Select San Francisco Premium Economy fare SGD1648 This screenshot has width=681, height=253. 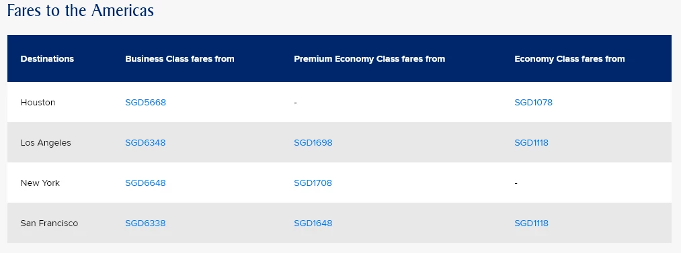tap(313, 223)
